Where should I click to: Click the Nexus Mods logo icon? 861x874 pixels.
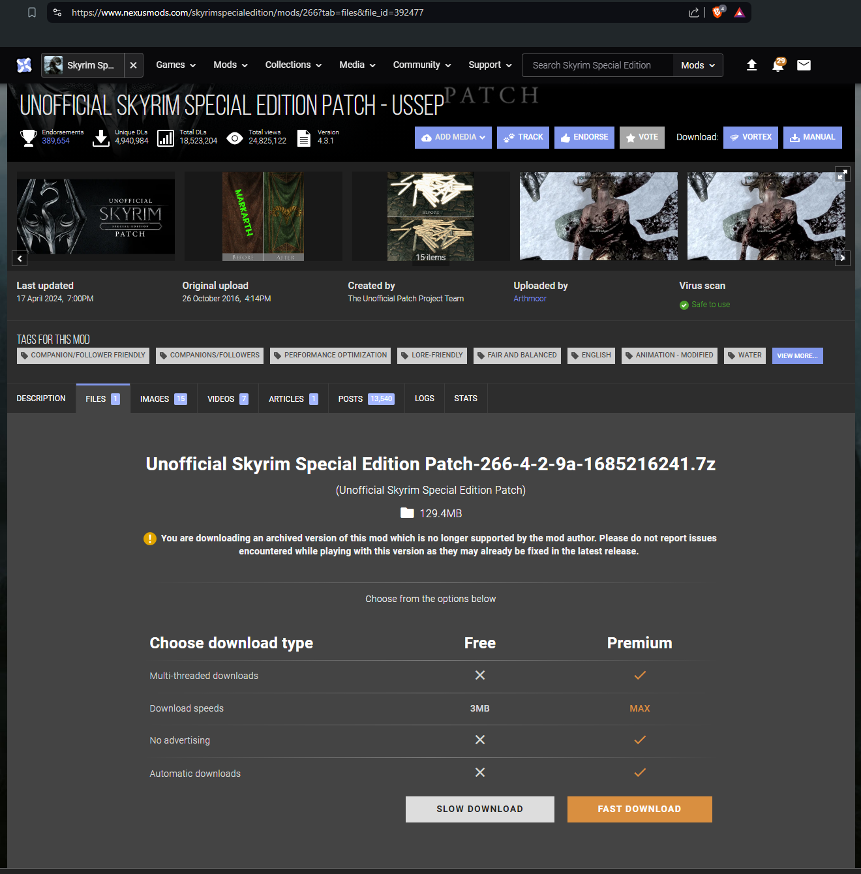[x=24, y=65]
